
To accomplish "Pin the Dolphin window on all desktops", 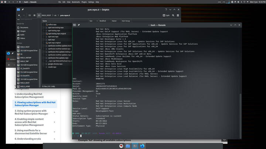I will (x=23, y=10).
